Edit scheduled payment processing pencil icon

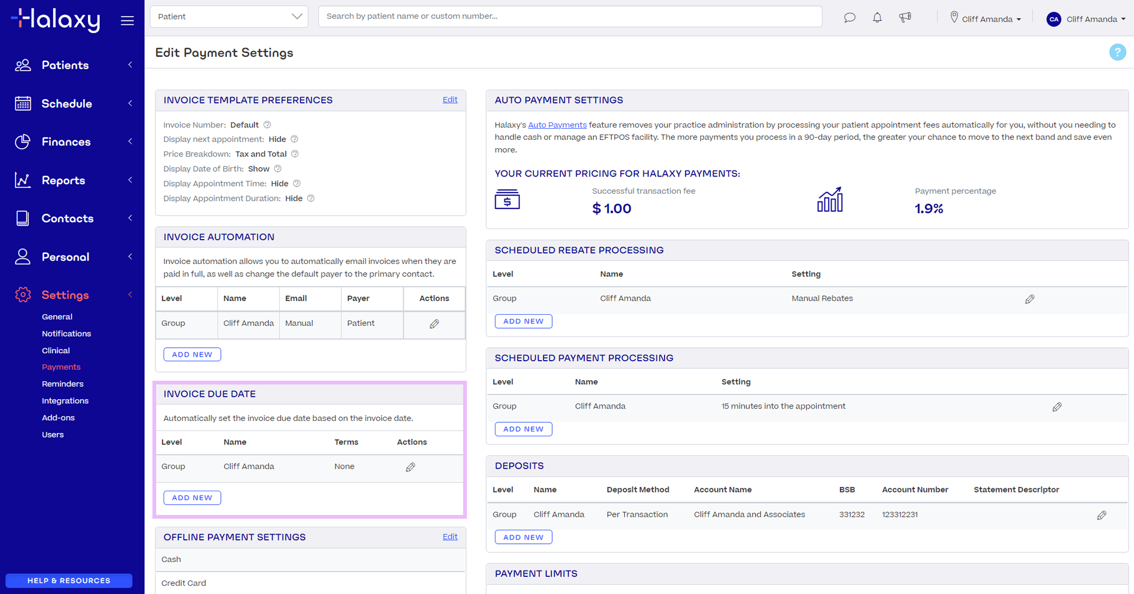point(1057,407)
